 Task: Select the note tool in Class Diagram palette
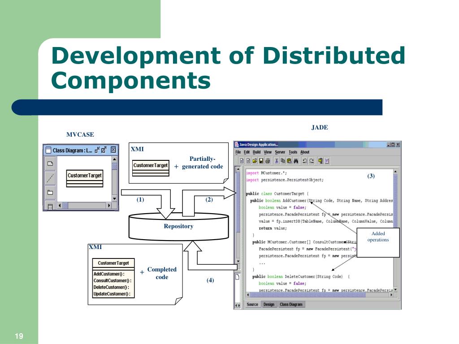click(x=50, y=163)
